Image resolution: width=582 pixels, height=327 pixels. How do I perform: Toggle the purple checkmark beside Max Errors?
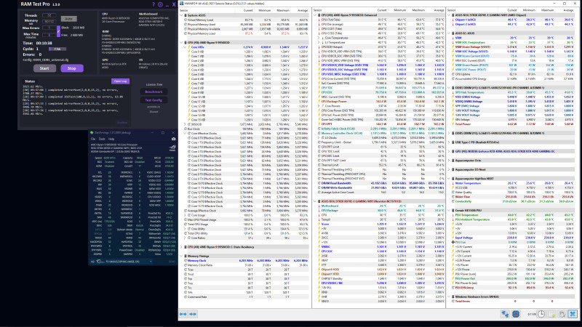tap(58, 31)
